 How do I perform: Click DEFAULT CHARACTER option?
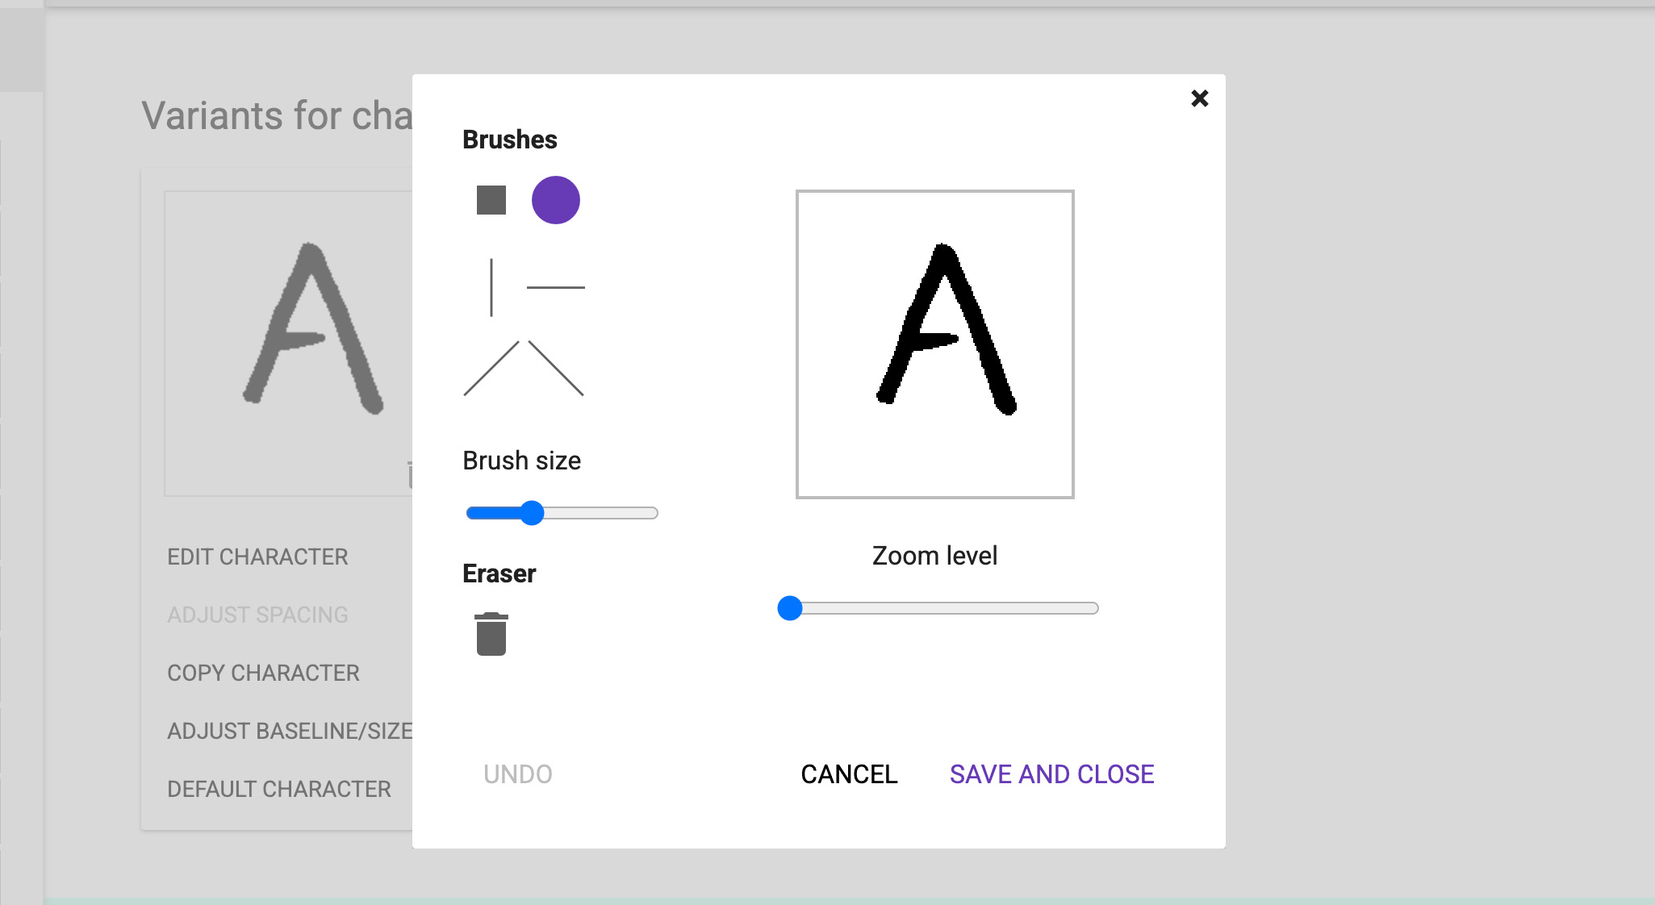pyautogui.click(x=278, y=790)
